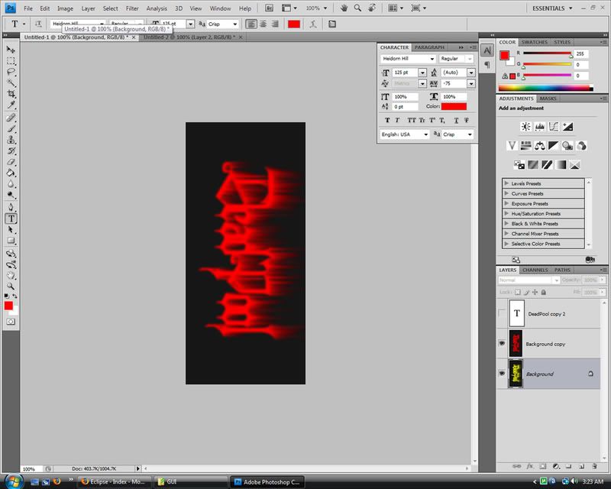Switch to the Paragraph tab

429,47
